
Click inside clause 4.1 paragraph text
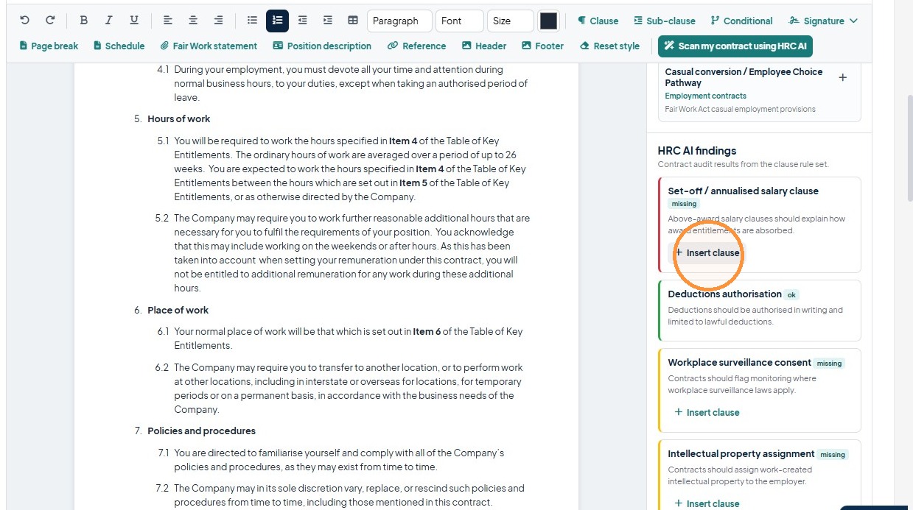(x=351, y=84)
